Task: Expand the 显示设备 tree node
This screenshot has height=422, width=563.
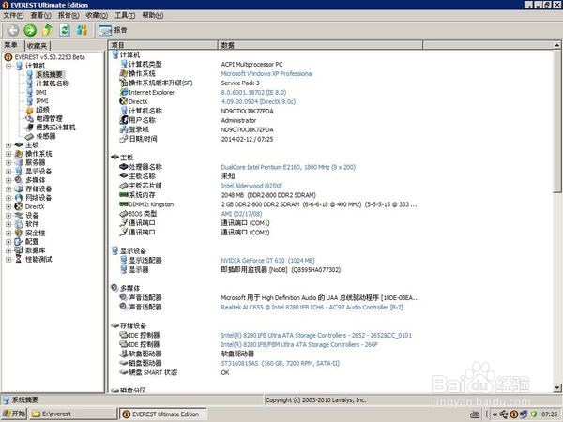Action: pyautogui.click(x=8, y=172)
